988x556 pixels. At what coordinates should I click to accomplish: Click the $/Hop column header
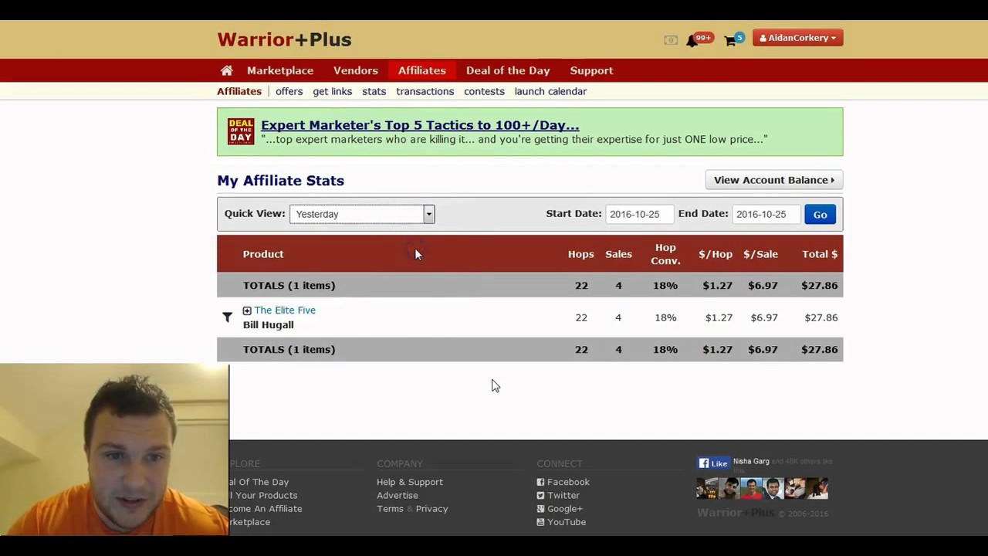[716, 254]
